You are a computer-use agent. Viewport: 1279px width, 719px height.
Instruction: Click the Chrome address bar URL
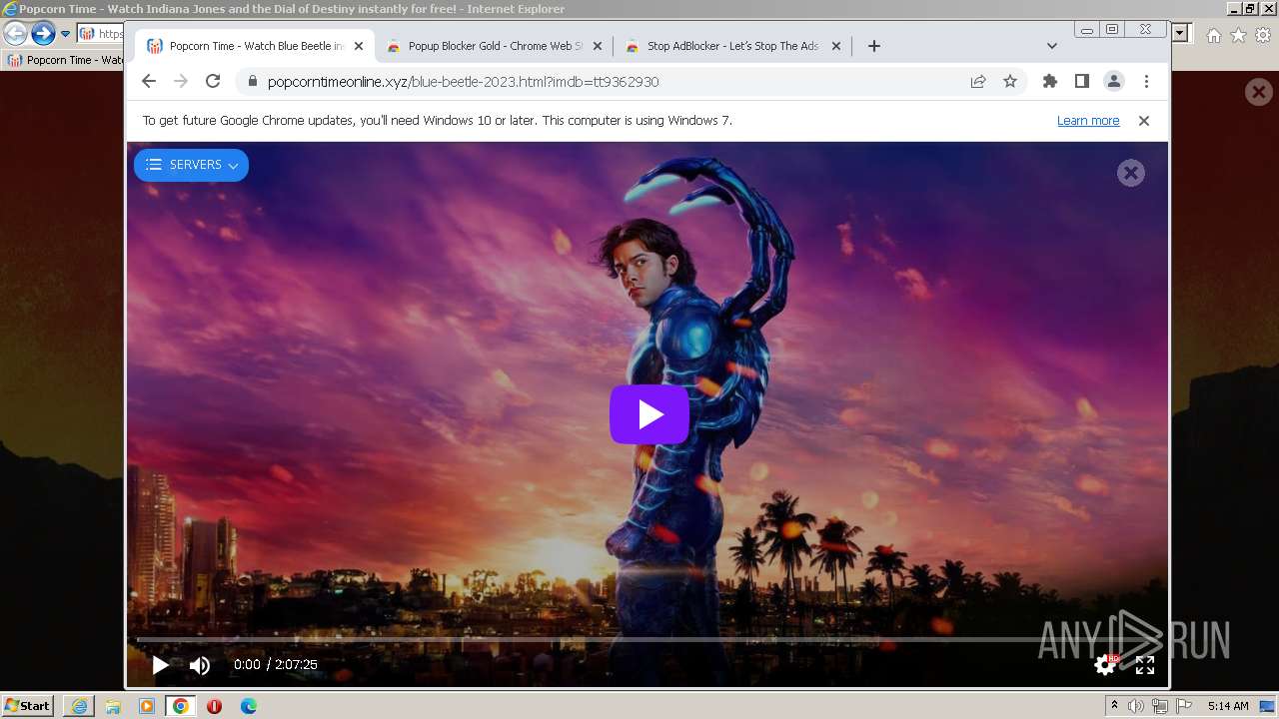463,82
